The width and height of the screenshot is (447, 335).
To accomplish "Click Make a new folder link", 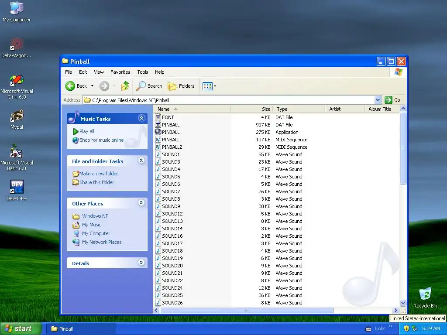I will [99, 174].
